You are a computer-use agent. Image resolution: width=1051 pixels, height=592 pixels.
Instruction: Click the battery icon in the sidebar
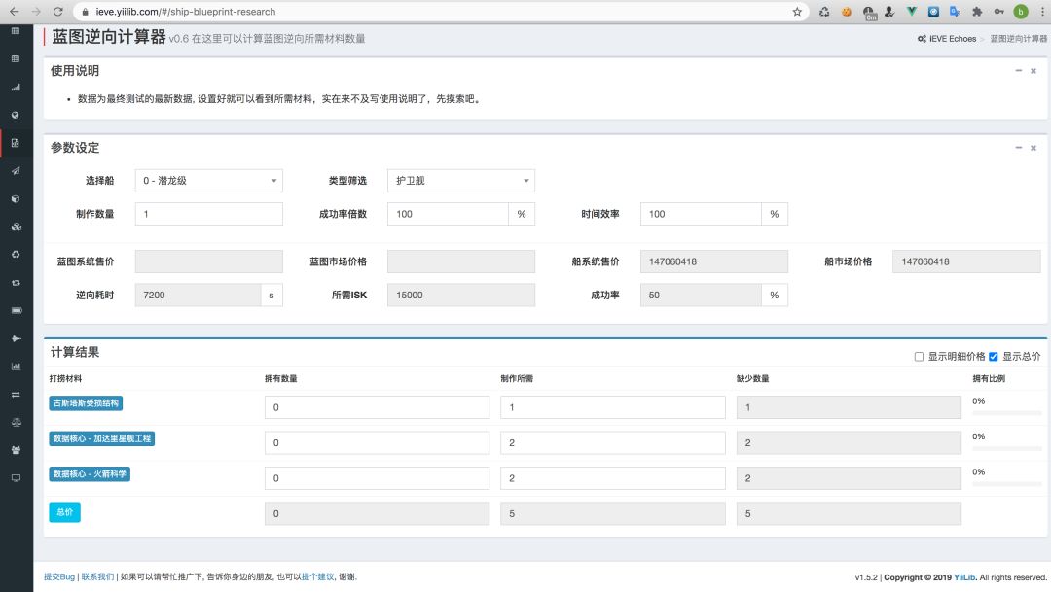click(x=16, y=311)
